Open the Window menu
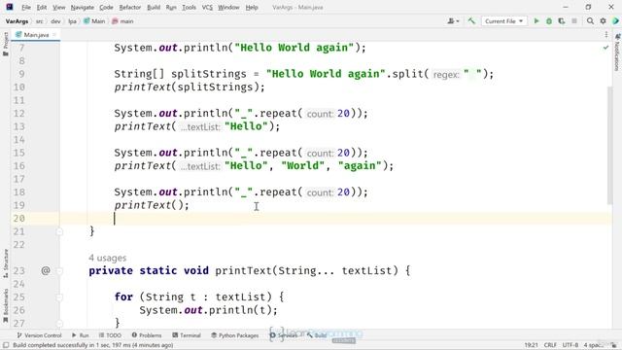This screenshot has height=350, width=622. pyautogui.click(x=228, y=7)
